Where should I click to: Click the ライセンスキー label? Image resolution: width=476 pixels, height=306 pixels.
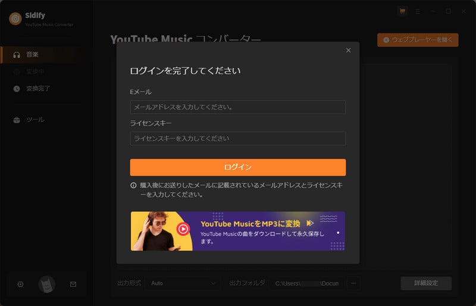tap(151, 123)
